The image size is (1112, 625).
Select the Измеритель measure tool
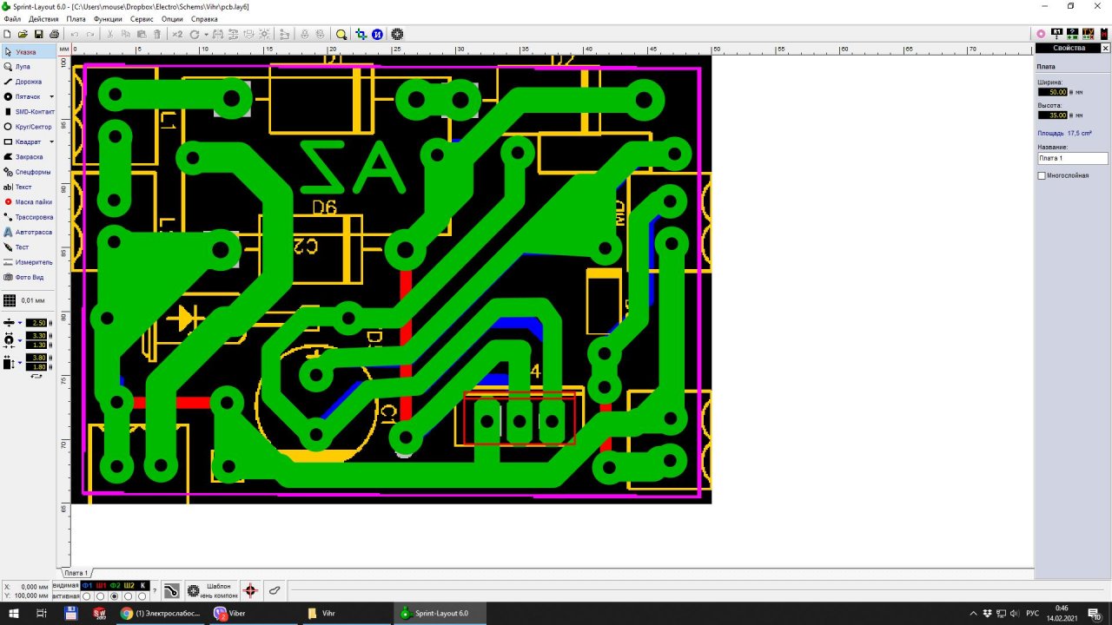point(33,262)
